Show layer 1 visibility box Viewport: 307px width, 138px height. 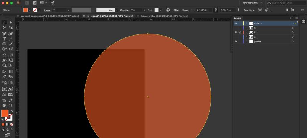click(236, 37)
